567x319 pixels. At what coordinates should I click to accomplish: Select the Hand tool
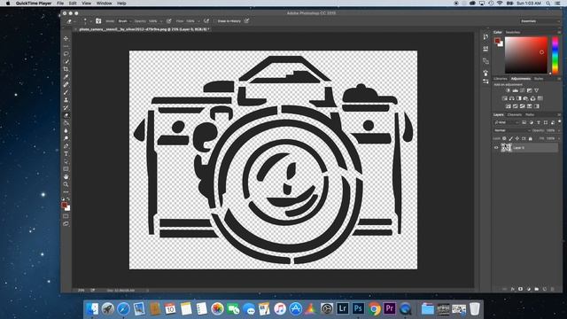66,177
